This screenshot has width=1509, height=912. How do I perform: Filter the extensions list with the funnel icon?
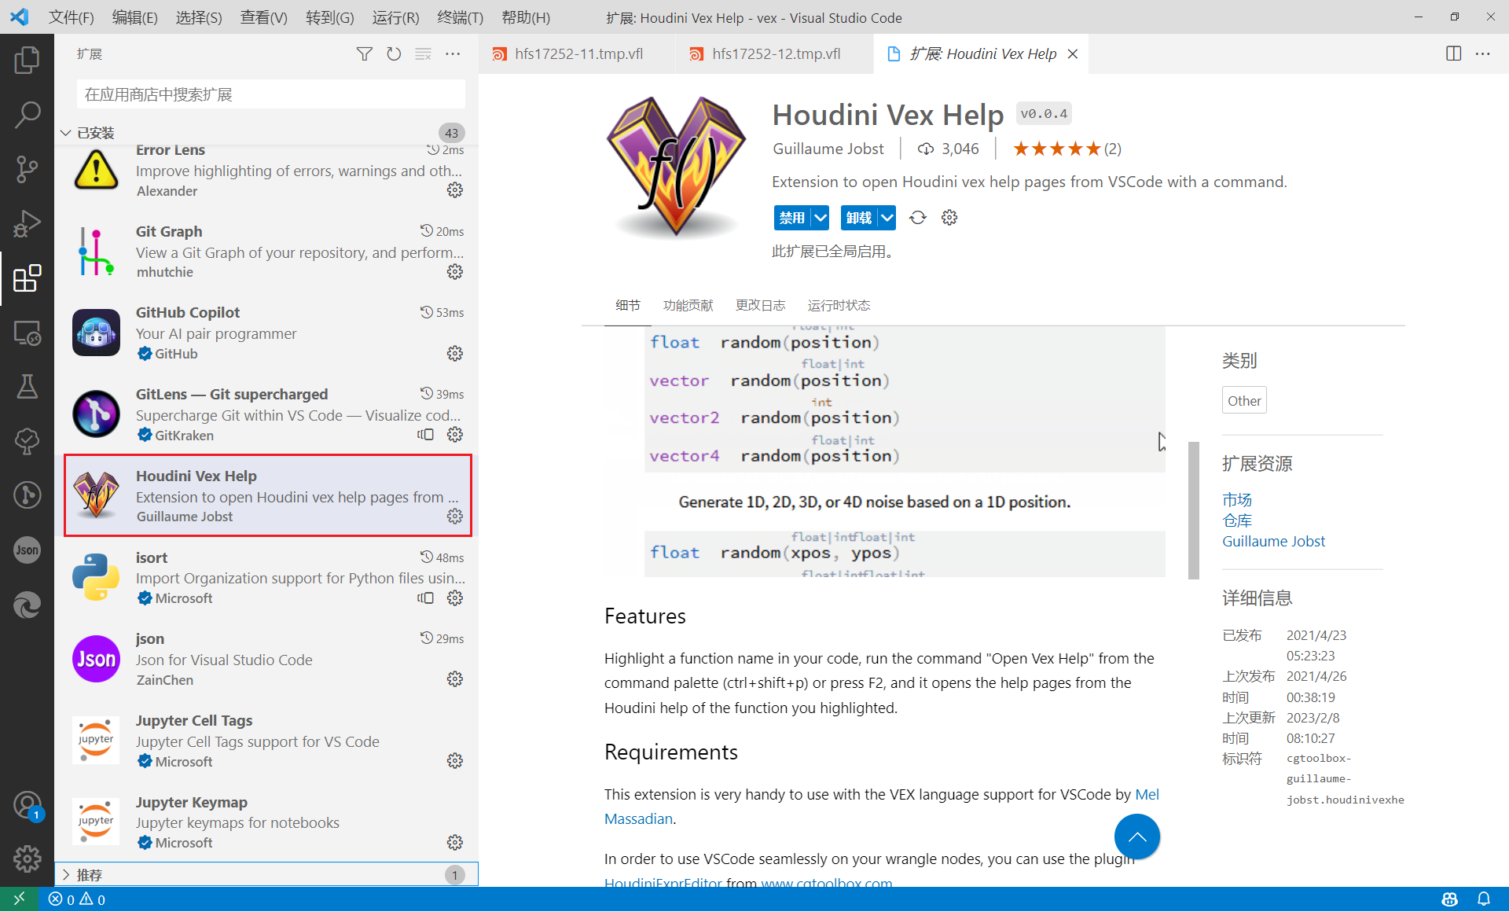[364, 53]
